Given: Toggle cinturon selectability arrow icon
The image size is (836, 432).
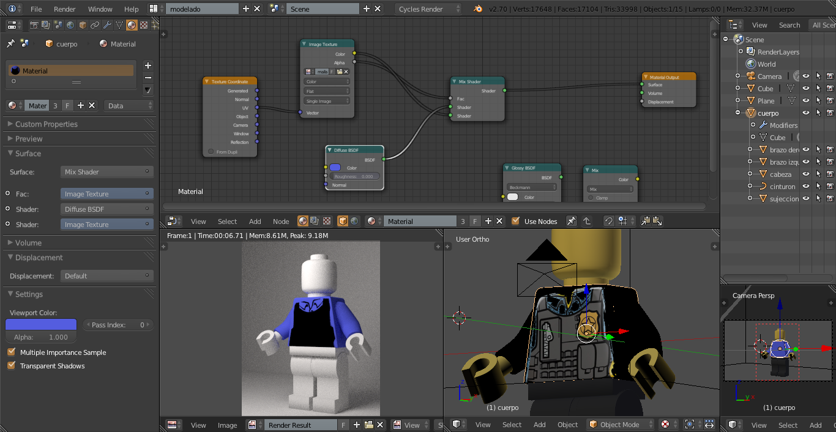Looking at the screenshot, I should 818,187.
